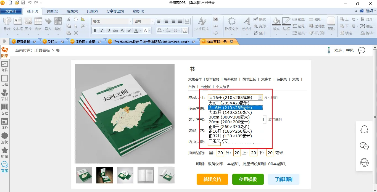Switch to the 印刷(P) ribbon tab
Screen dimensions: 377x192
click(x=92, y=11)
